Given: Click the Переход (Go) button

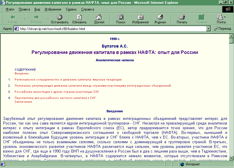Looking at the screenshot, I should click(x=223, y=29).
